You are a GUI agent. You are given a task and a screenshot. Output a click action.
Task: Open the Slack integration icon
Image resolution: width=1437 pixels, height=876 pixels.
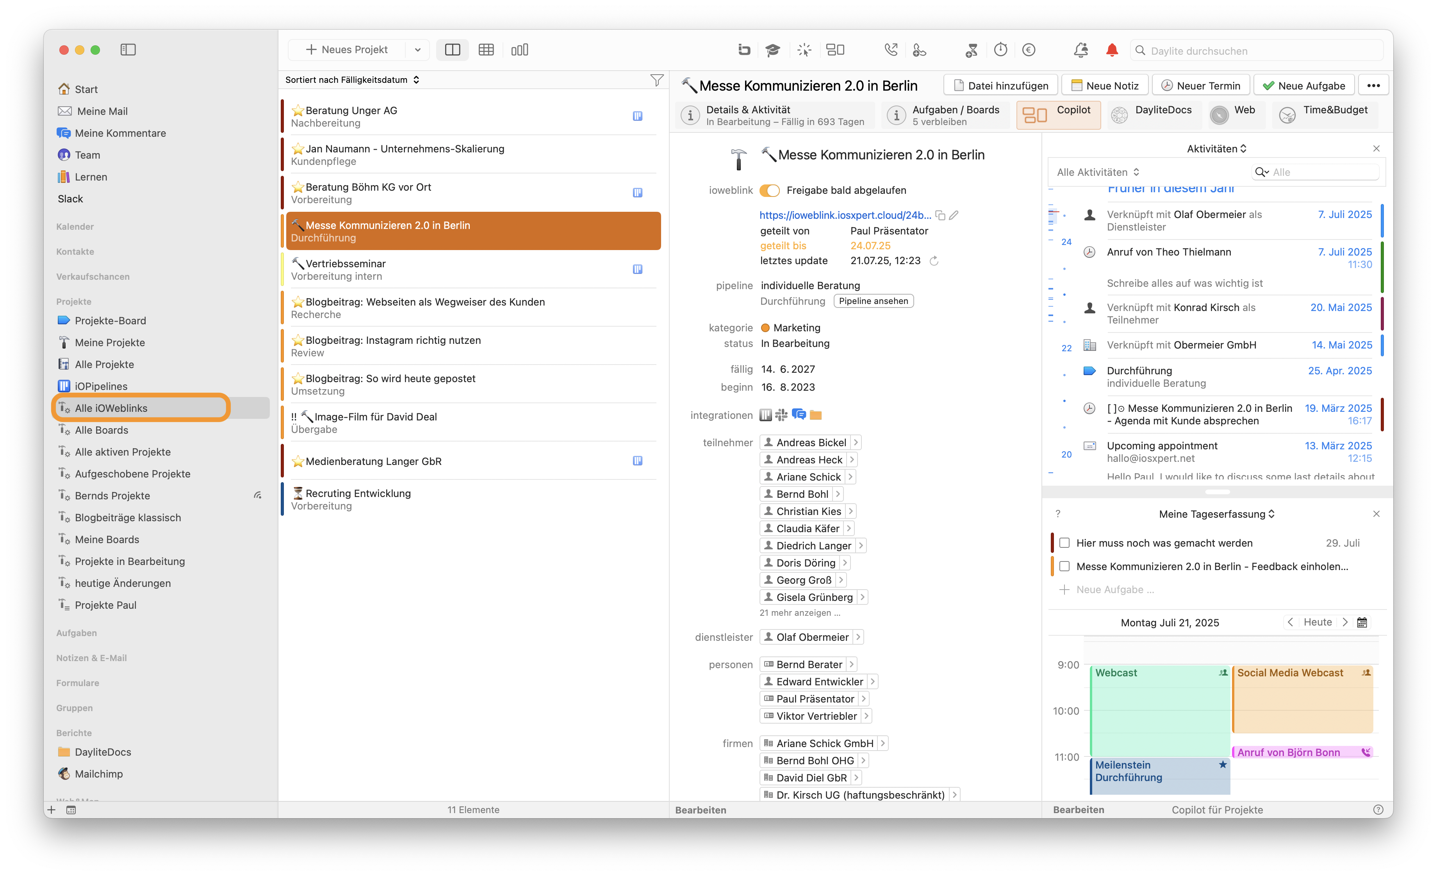click(781, 415)
